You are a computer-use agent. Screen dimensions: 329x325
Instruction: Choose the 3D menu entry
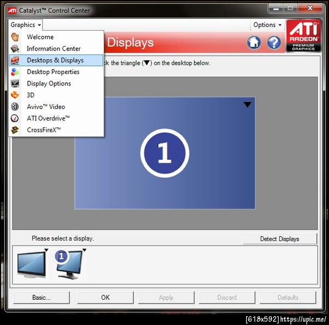tap(56, 95)
